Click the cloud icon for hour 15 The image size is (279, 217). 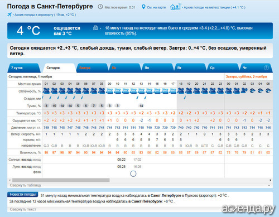[157, 91]
